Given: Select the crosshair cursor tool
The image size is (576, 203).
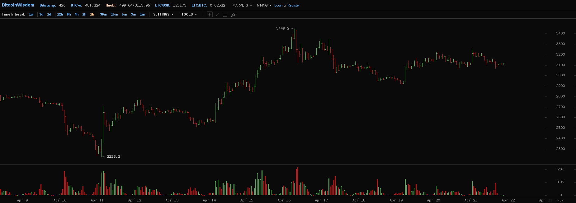Looking at the screenshot, I should click(210, 15).
